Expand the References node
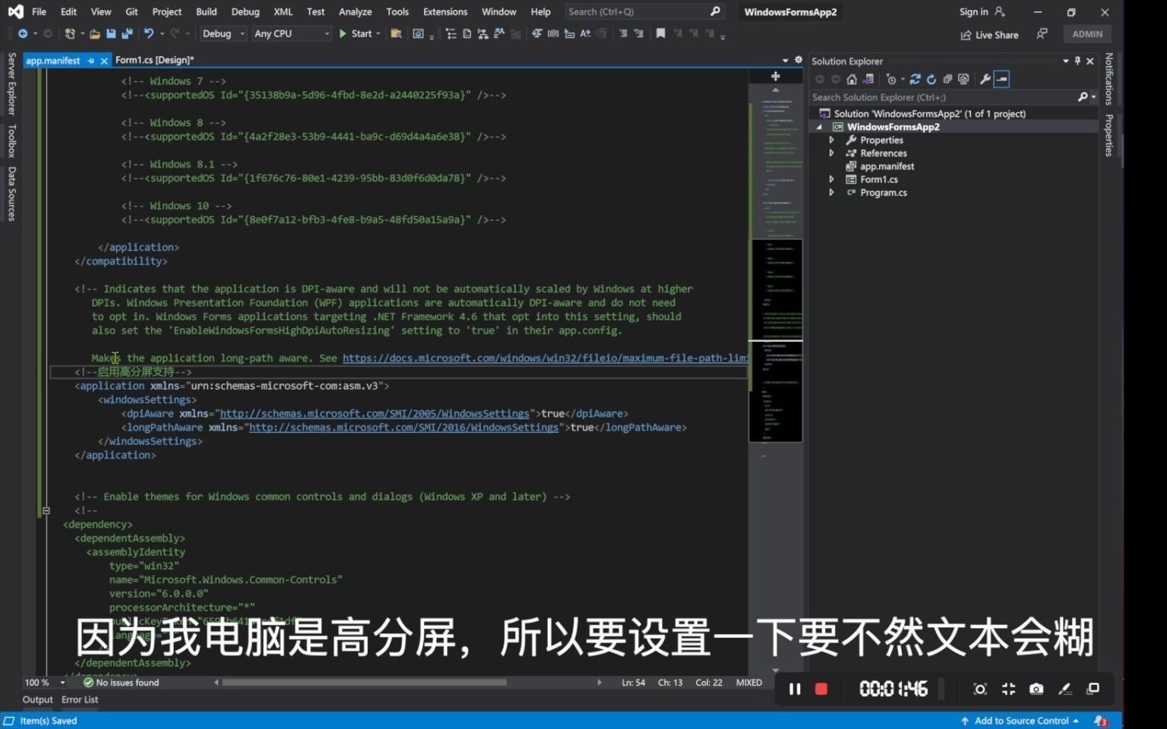 point(831,153)
